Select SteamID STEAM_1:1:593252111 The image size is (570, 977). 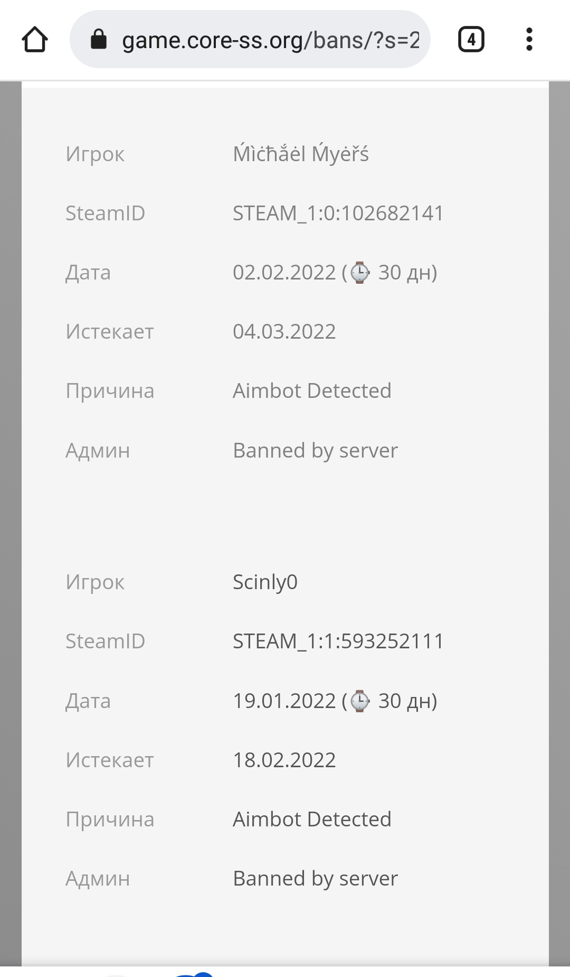tap(338, 641)
